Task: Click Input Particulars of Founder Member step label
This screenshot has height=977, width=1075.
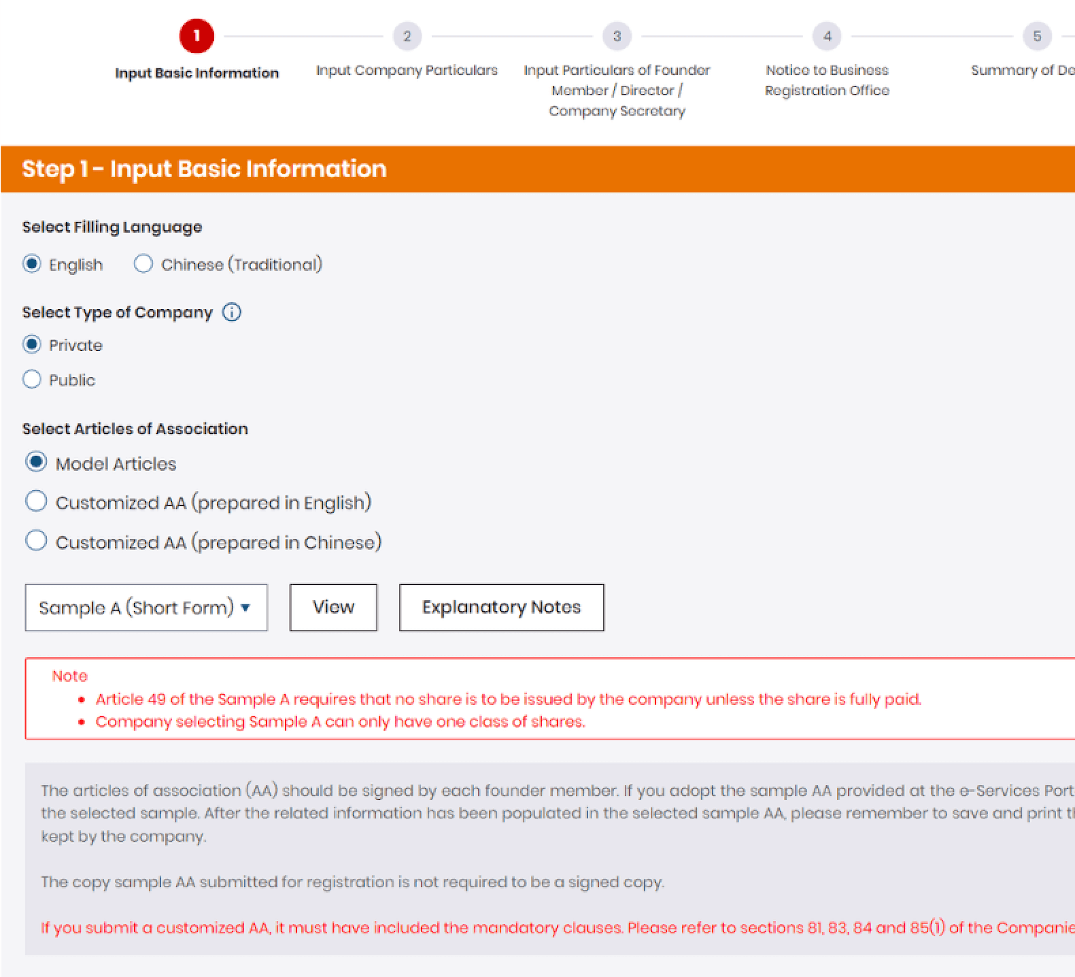Action: pos(617,90)
